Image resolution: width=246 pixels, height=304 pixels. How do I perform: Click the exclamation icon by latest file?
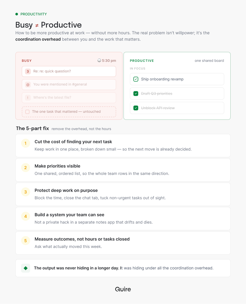click(28, 97)
